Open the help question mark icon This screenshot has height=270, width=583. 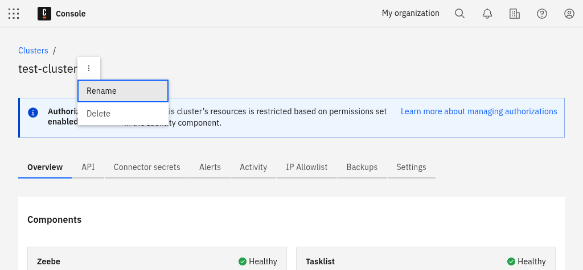pos(542,14)
